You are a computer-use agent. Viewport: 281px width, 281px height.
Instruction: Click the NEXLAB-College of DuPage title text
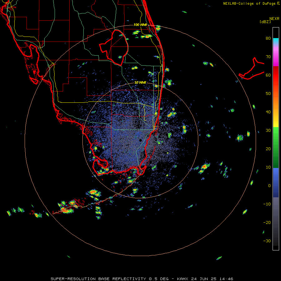tap(249, 3)
